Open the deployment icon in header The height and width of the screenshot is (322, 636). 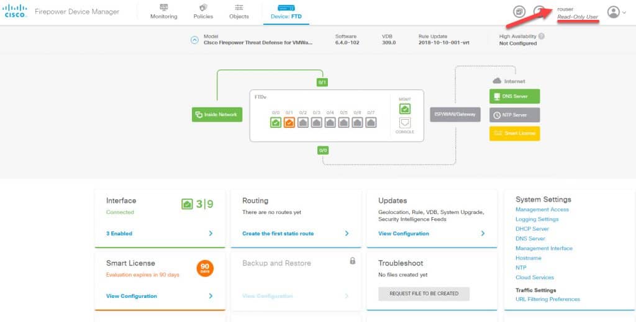pyautogui.click(x=519, y=12)
